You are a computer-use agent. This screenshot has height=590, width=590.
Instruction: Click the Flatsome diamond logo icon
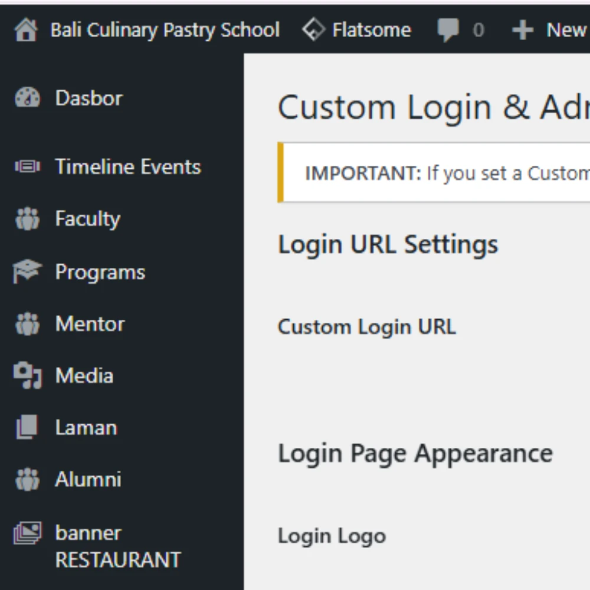point(313,29)
